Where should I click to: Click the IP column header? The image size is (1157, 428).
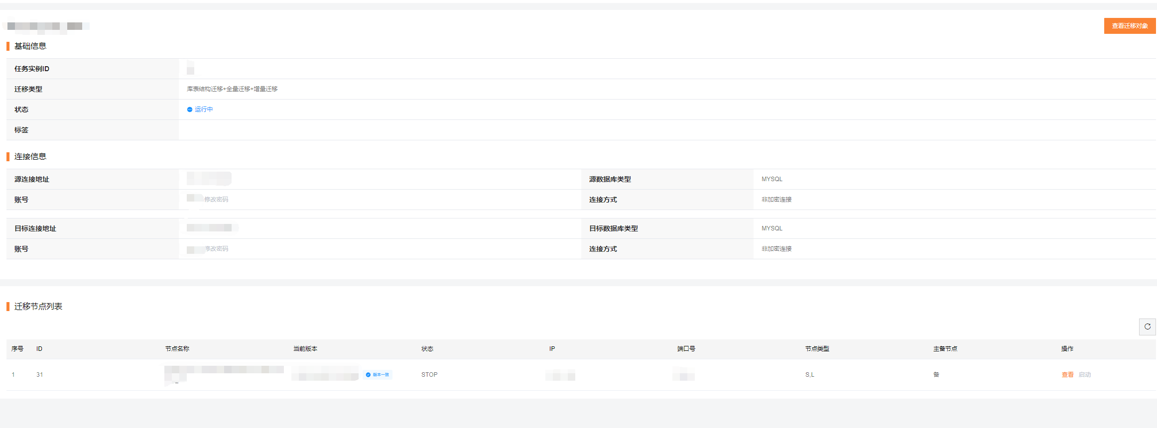pos(552,349)
